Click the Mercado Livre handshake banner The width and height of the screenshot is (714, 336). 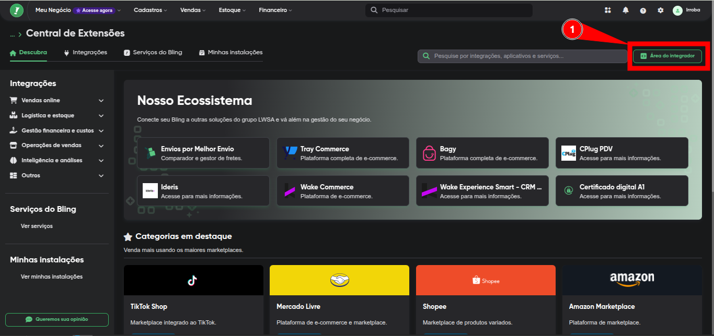pos(339,280)
